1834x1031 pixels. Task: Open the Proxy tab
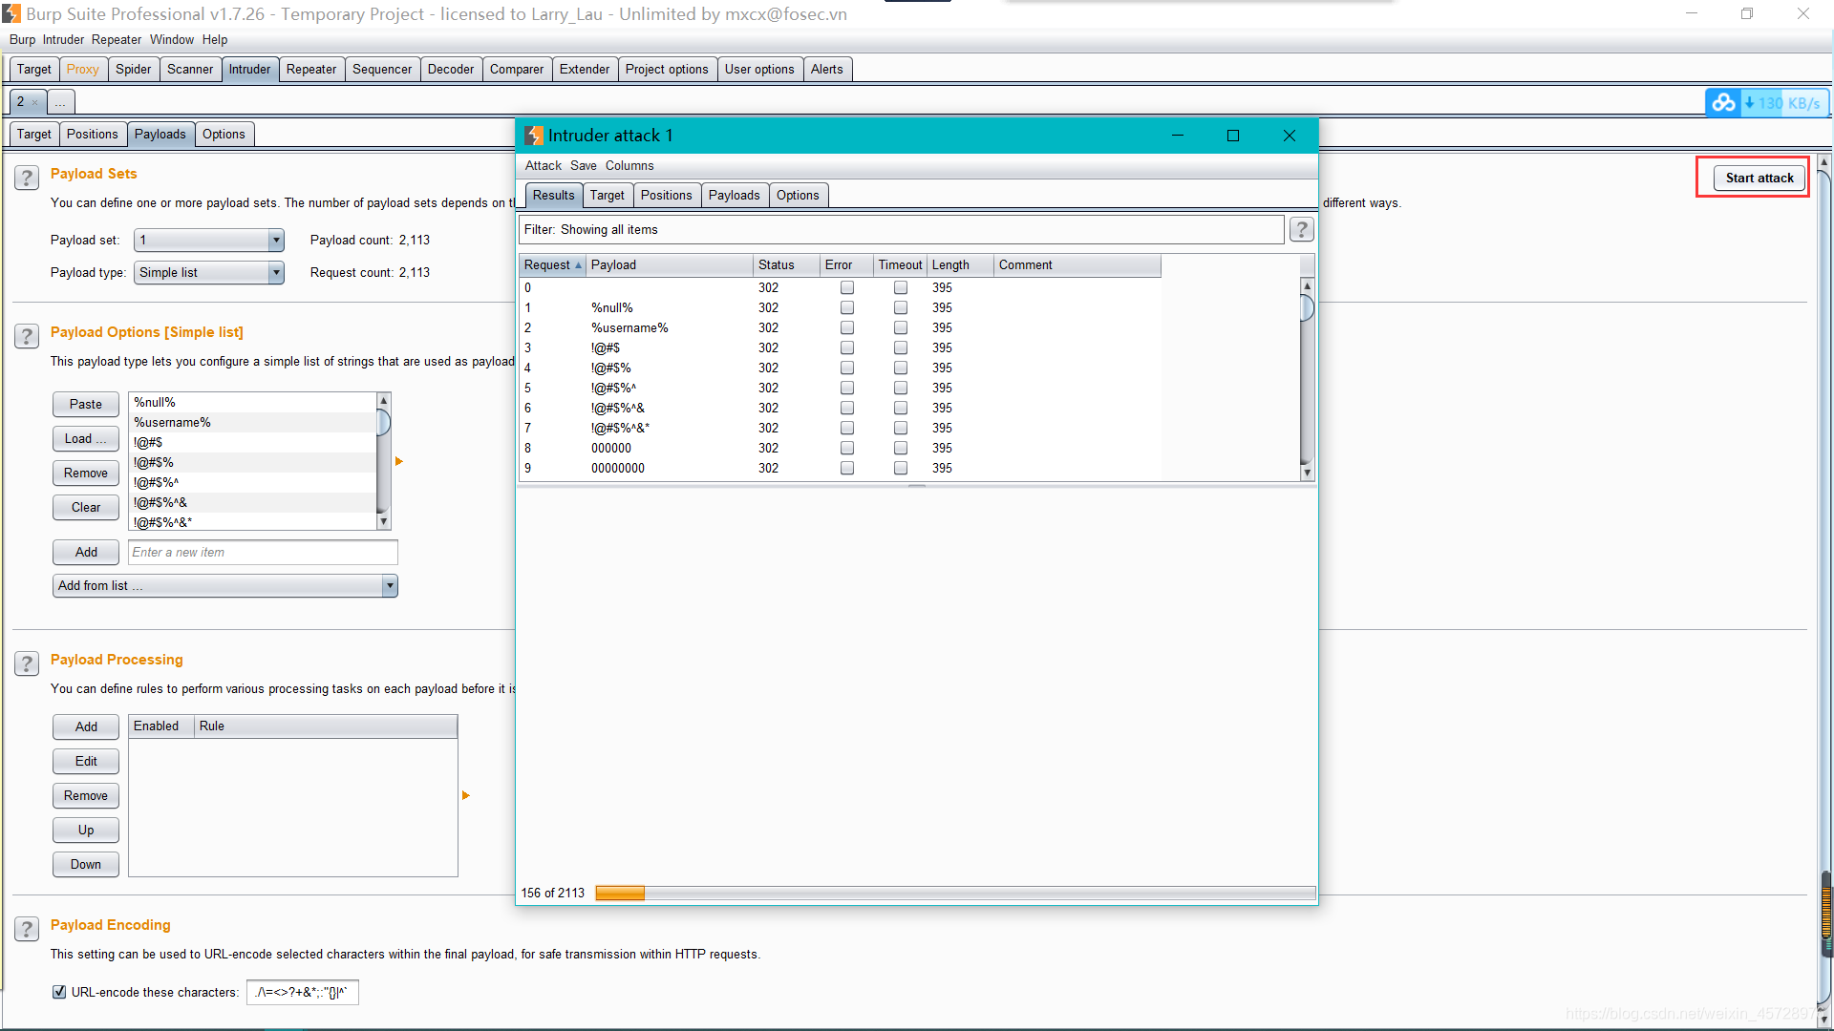coord(82,69)
